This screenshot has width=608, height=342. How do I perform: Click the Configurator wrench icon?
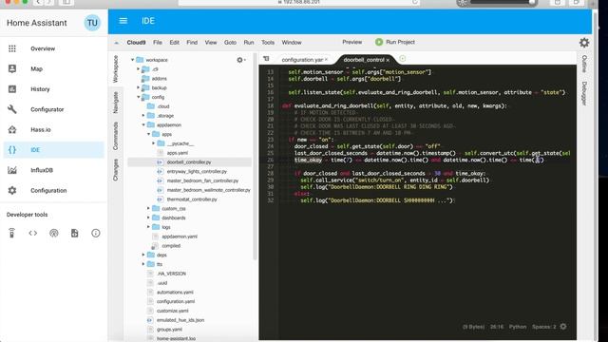12,109
